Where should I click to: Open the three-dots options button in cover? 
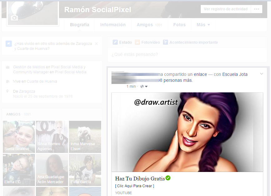[257, 9]
